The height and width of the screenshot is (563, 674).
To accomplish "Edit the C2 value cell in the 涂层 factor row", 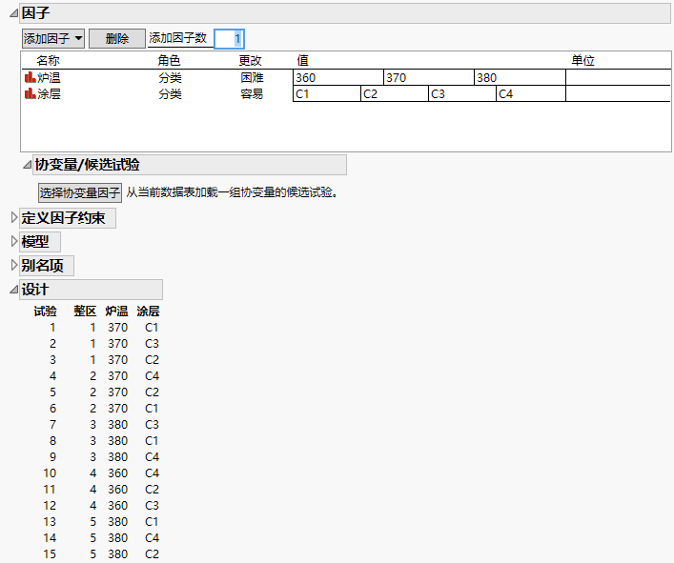I will tap(395, 93).
